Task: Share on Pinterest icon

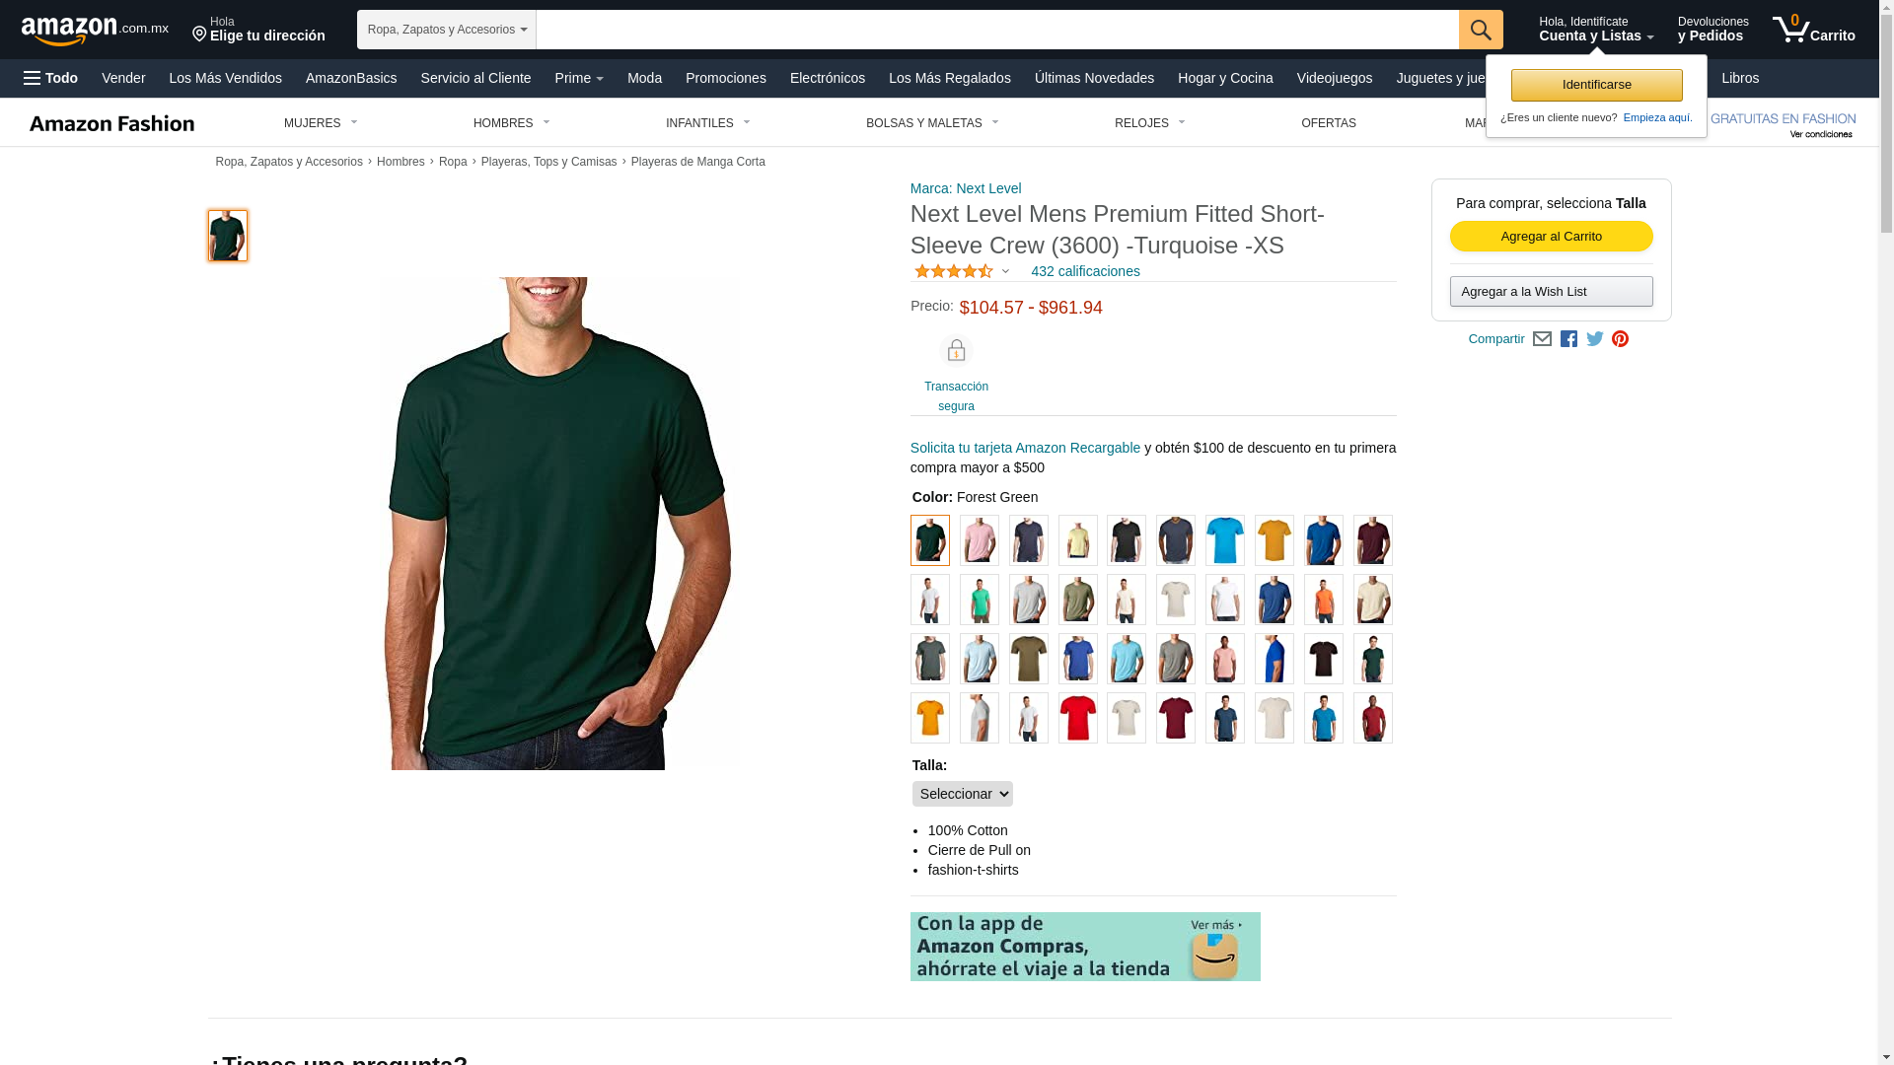Action: tap(1620, 339)
